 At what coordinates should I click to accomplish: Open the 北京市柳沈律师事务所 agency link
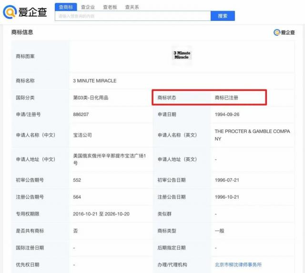[238, 264]
